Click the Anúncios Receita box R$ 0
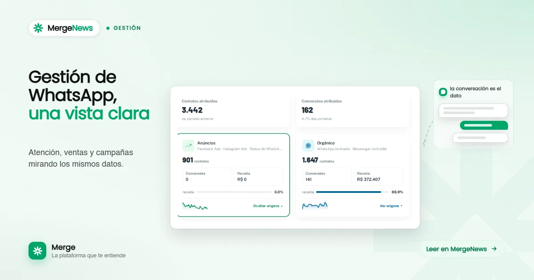The height and width of the screenshot is (280, 534). (259, 176)
